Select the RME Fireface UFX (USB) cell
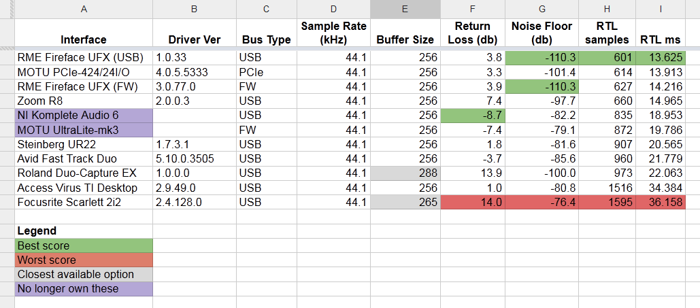 click(84, 58)
